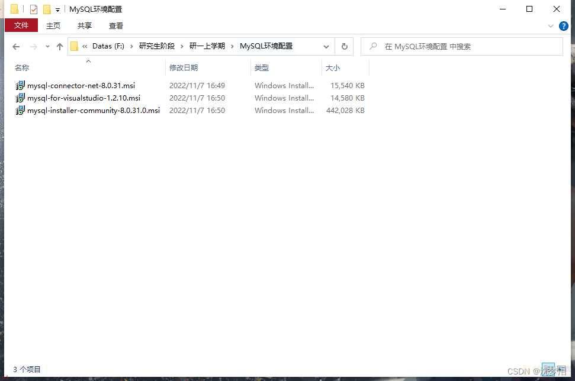Click the 15,540 KB size cell
The height and width of the screenshot is (381, 575).
point(347,86)
